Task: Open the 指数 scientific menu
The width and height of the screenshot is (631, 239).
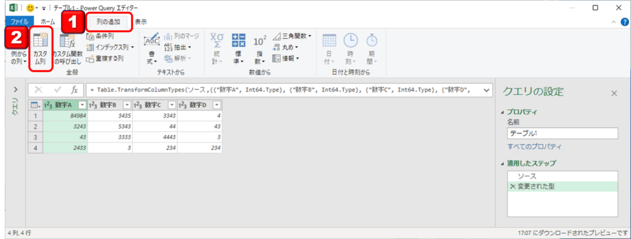Action: point(260,50)
